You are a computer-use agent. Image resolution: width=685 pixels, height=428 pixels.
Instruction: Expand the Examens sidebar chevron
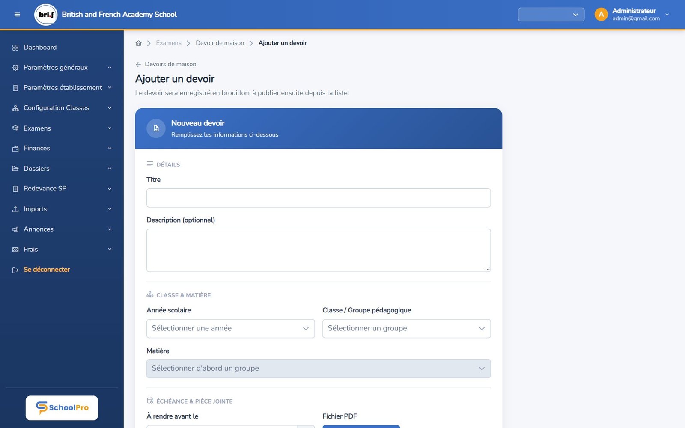click(x=110, y=128)
